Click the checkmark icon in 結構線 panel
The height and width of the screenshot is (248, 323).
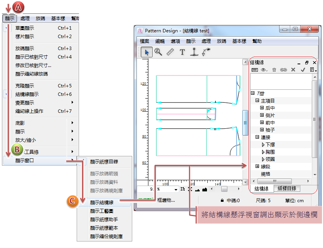coord(303,70)
